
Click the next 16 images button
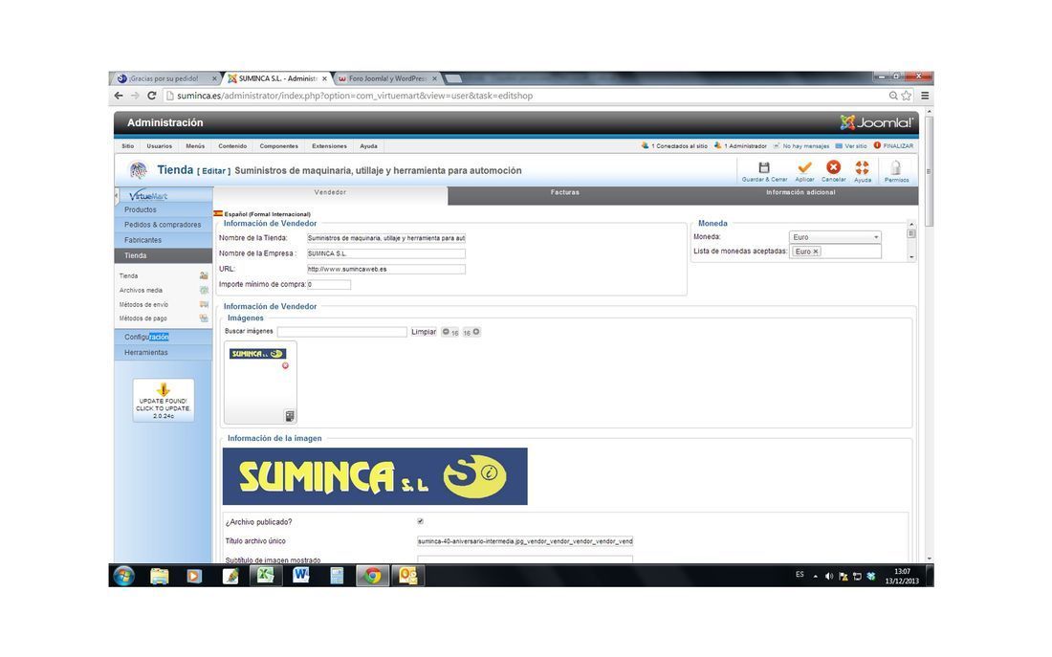471,332
